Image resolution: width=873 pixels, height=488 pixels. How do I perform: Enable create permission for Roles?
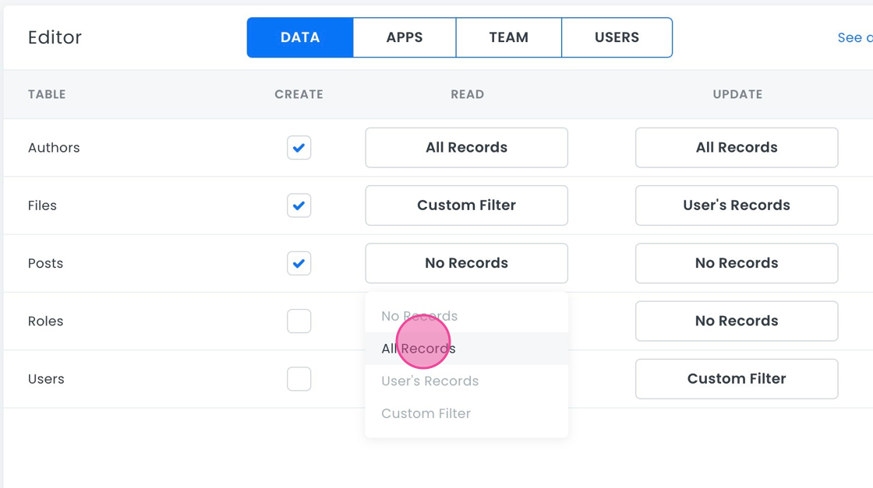click(299, 321)
